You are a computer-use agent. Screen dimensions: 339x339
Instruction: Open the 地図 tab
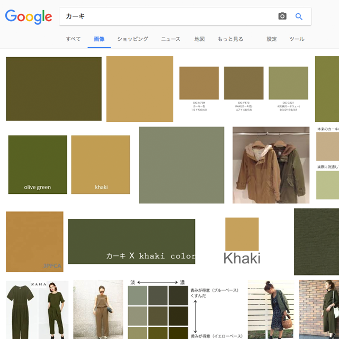(x=200, y=39)
